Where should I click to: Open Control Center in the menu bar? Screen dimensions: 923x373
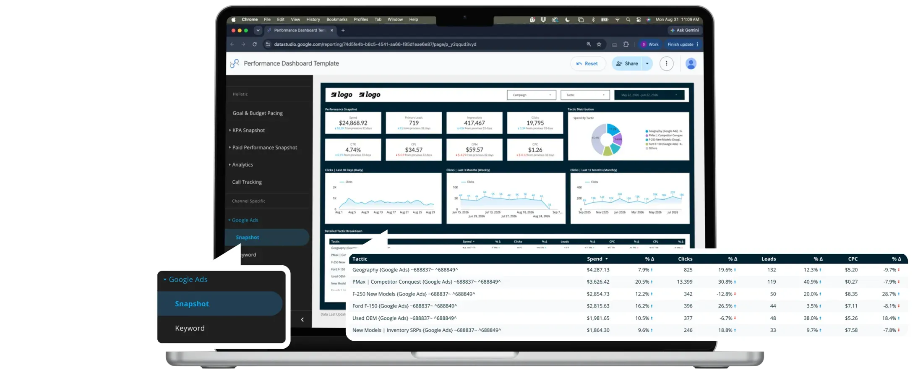[x=639, y=19]
